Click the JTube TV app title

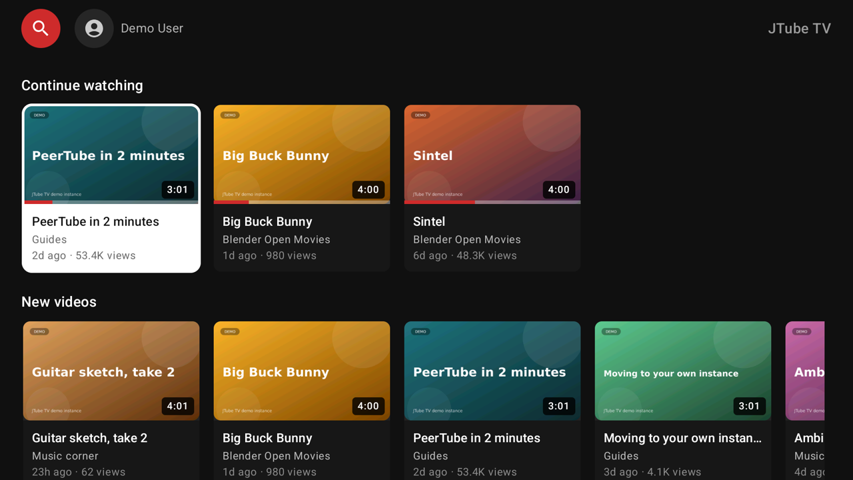click(799, 28)
